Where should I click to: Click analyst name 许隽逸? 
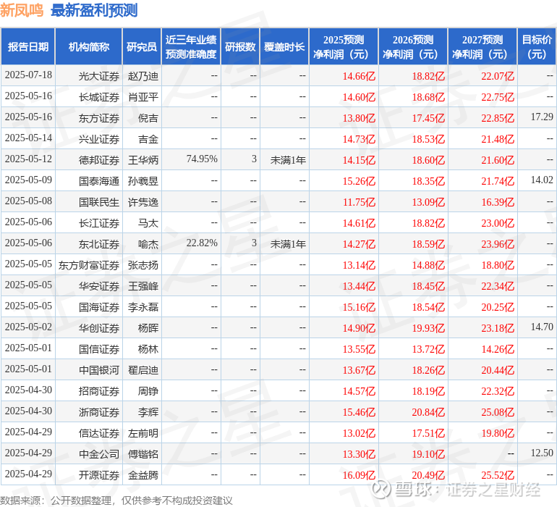pos(143,202)
